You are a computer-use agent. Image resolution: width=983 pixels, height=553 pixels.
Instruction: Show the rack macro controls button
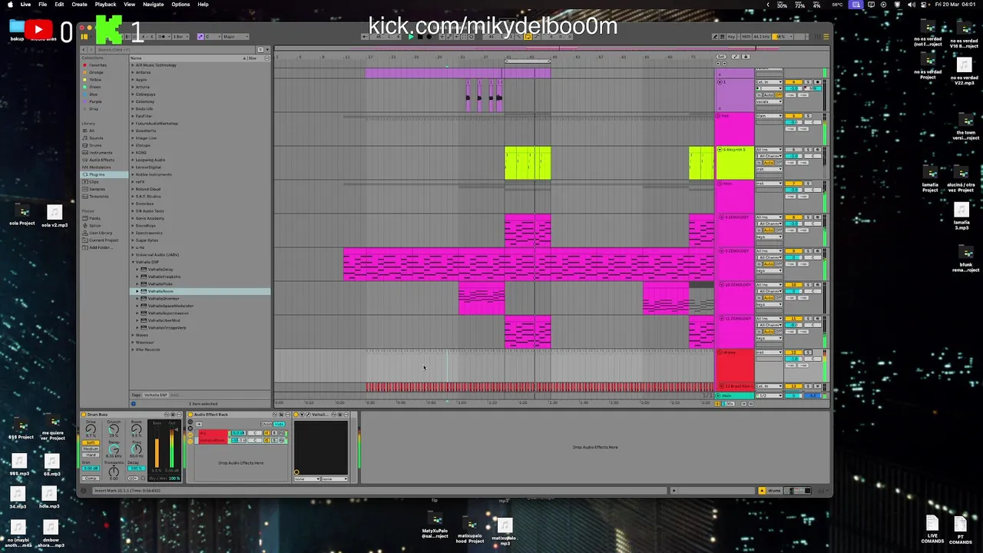(190, 422)
